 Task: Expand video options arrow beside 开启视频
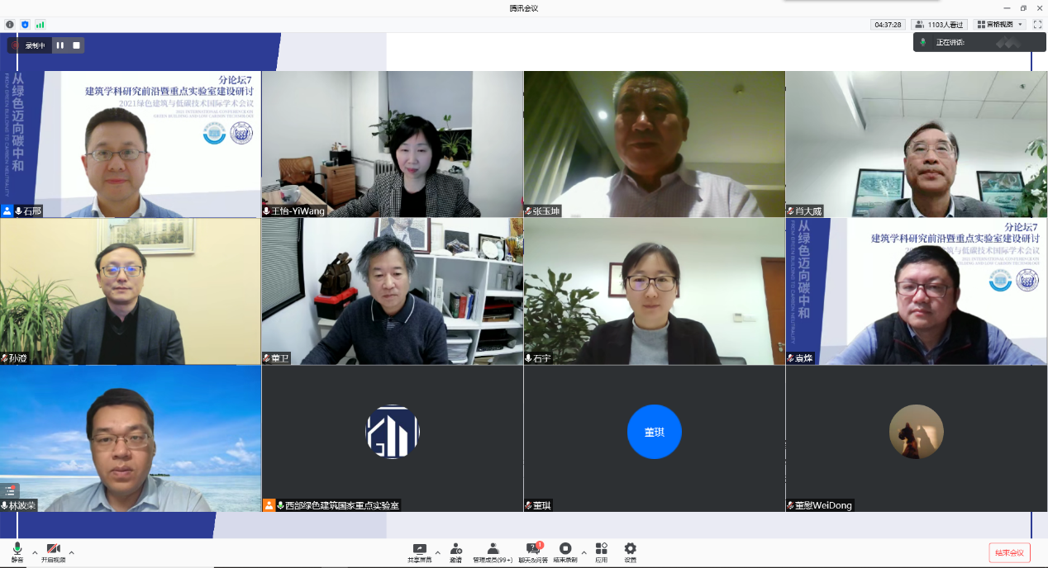(x=72, y=552)
